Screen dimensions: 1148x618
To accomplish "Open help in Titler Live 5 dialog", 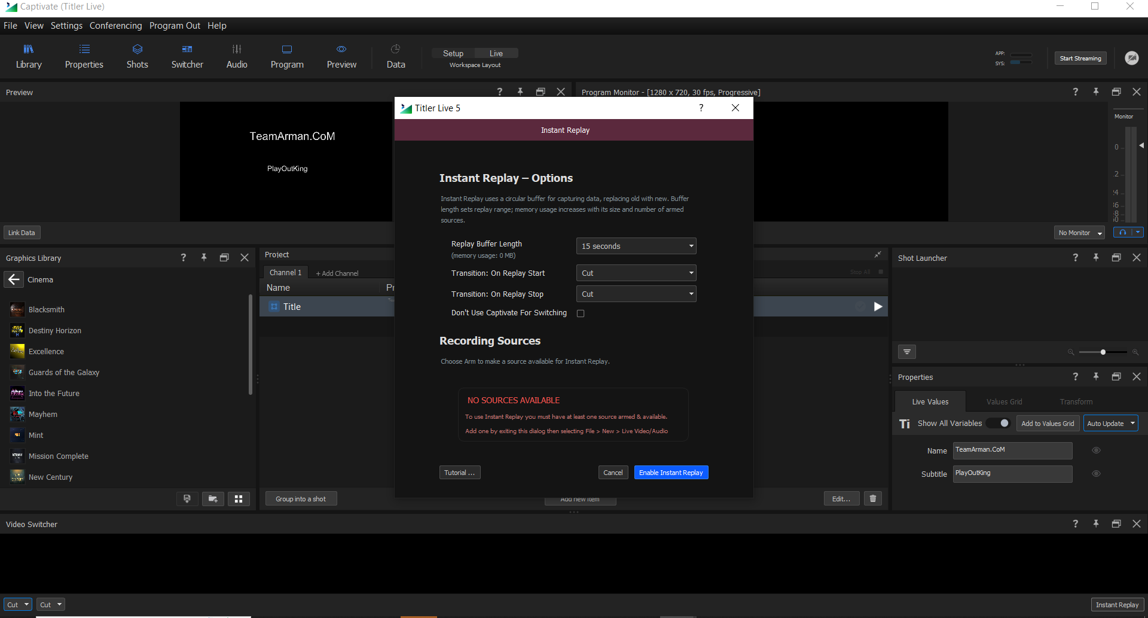I will [x=701, y=108].
